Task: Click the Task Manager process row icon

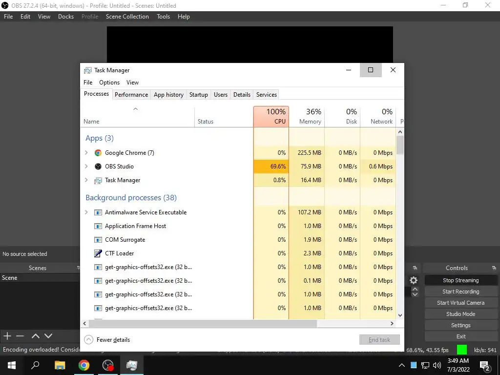Action: pyautogui.click(x=98, y=181)
